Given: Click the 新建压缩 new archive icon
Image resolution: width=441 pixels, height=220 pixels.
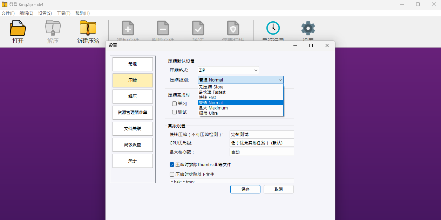Looking at the screenshot, I should coord(88,28).
